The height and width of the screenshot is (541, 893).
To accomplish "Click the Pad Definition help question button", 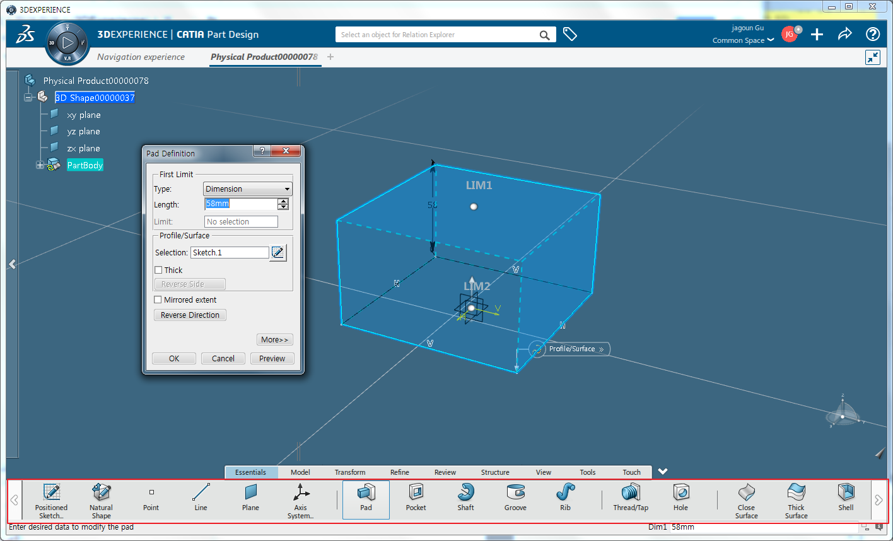I will click(262, 151).
